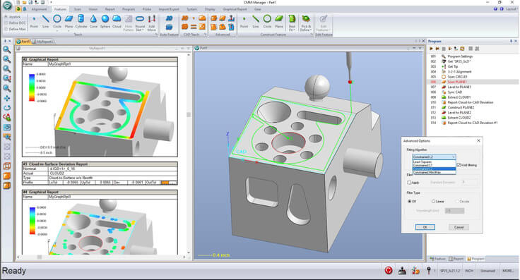The height and width of the screenshot is (280, 520).
Task: Switch to the Feature bottom panel tab
Action: click(437, 259)
